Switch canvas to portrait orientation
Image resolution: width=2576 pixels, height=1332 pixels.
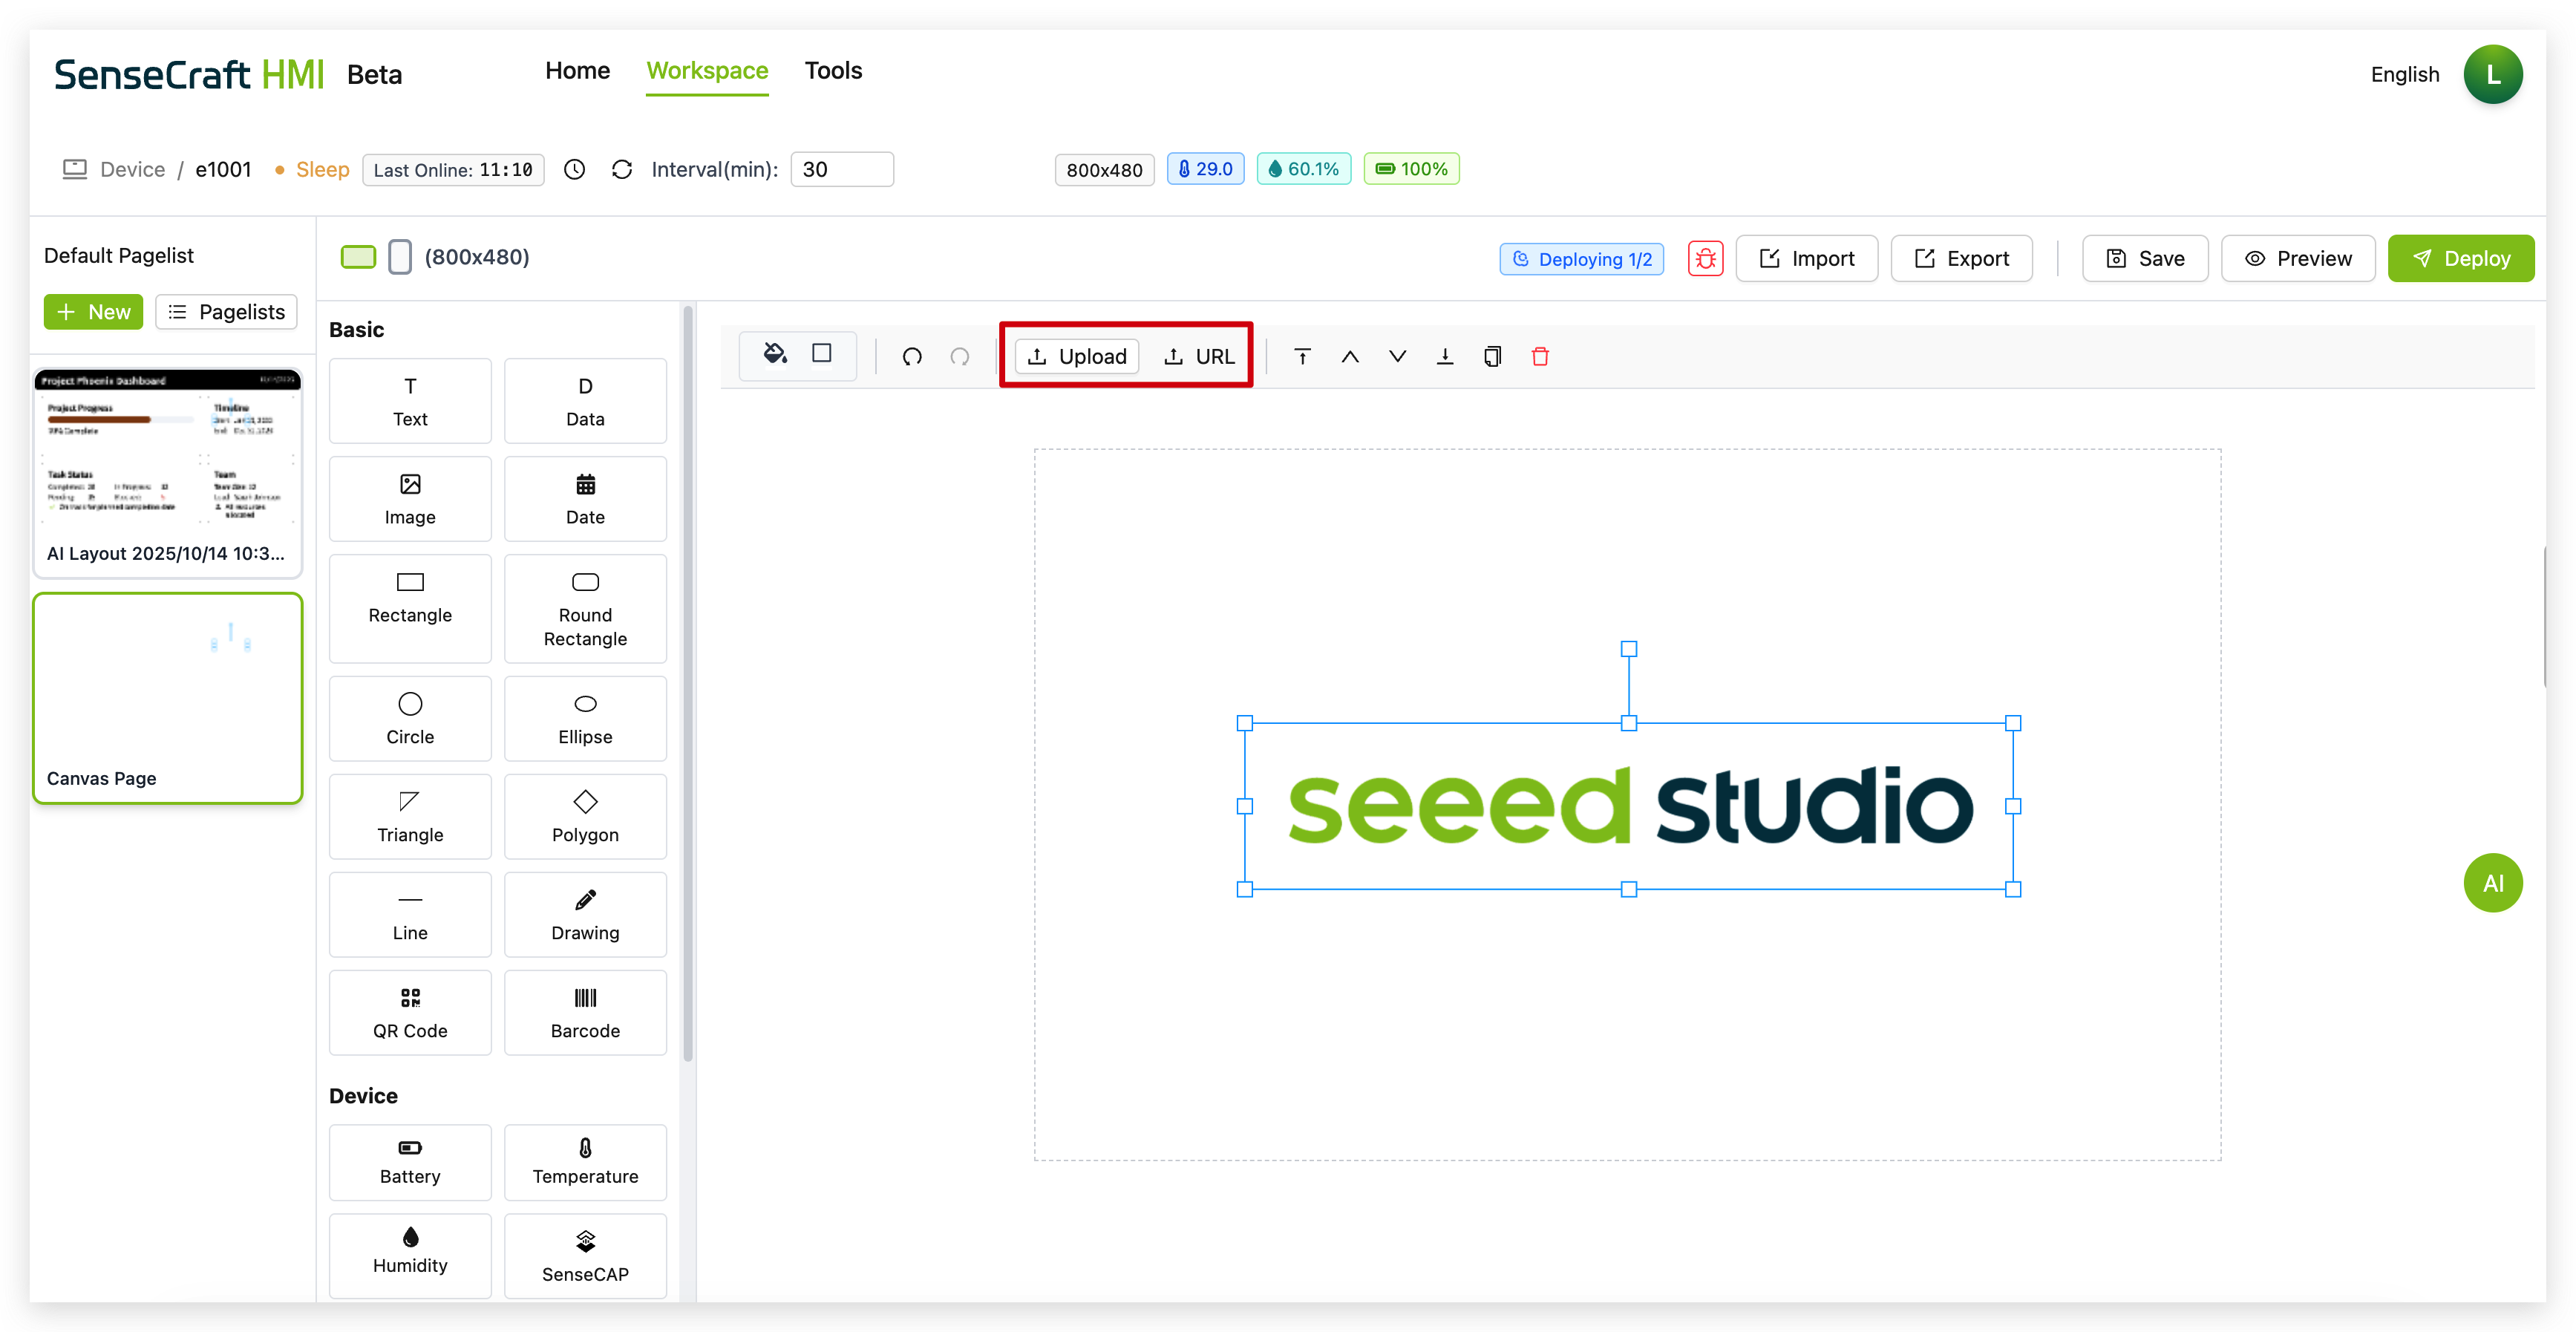(x=400, y=257)
